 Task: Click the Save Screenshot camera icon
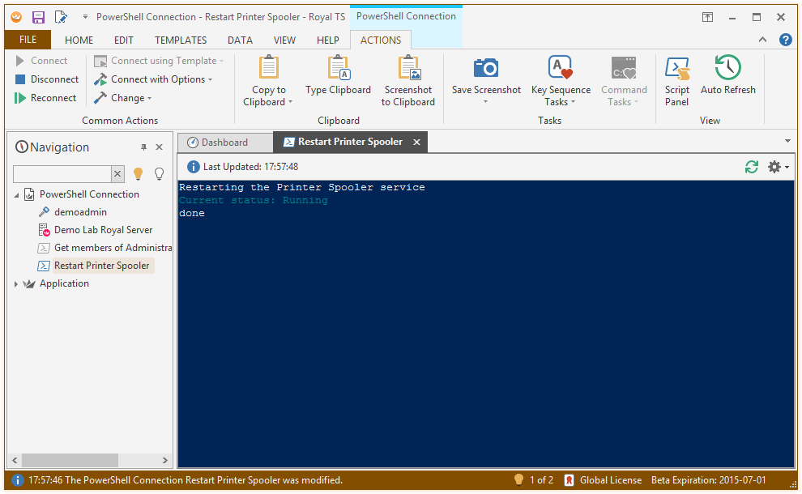[486, 67]
